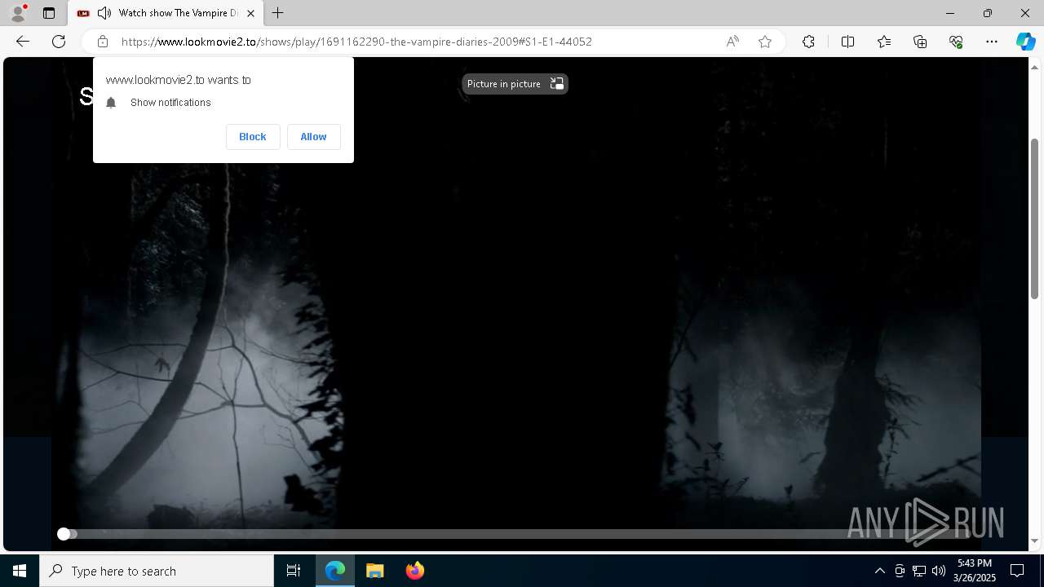Open the Favorites list
The width and height of the screenshot is (1044, 587).
[884, 42]
